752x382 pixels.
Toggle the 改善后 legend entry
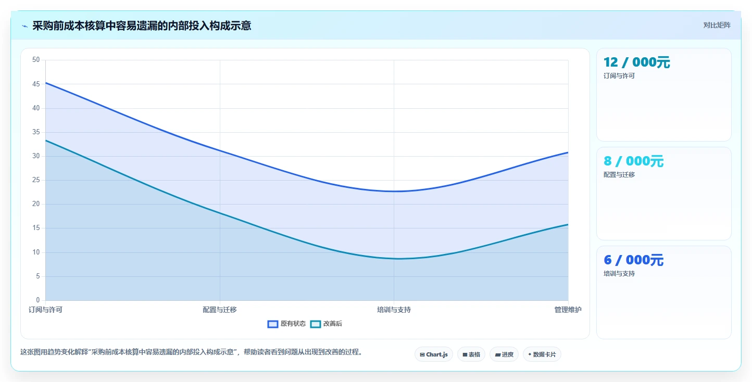click(x=327, y=324)
